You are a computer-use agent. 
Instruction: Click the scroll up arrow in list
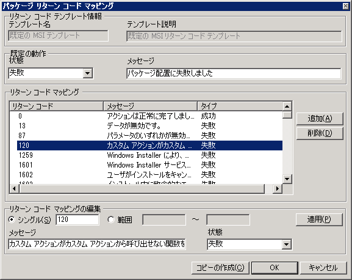coord(287,106)
